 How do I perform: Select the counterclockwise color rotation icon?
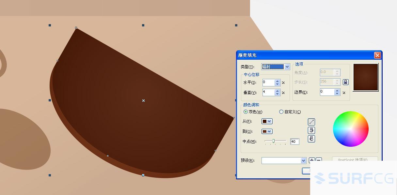311,130
